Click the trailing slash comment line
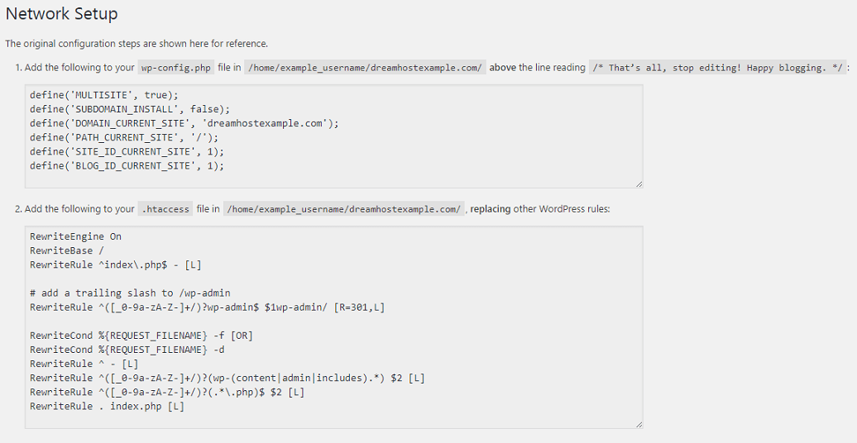This screenshot has width=857, height=443. point(130,293)
